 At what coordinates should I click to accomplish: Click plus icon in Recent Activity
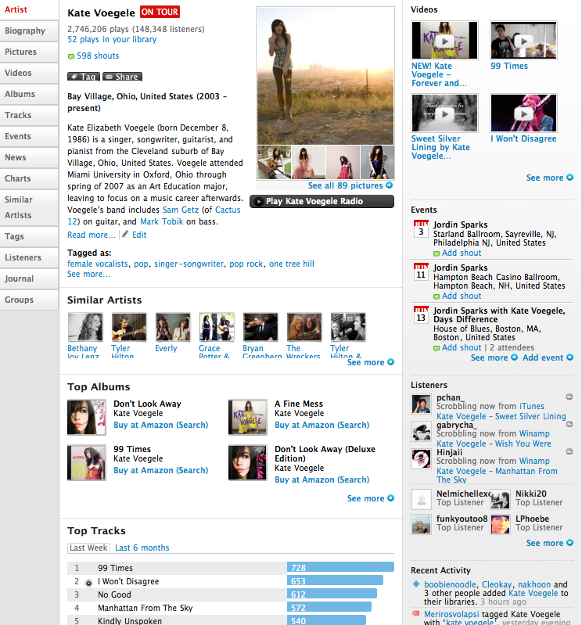(416, 584)
